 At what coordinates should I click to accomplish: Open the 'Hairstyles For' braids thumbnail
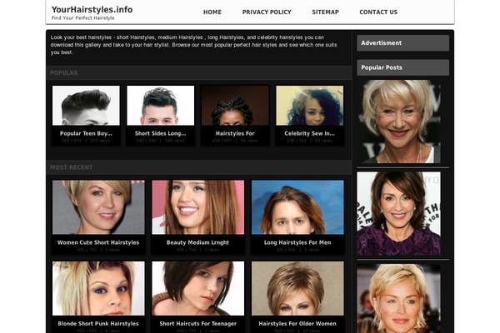point(235,105)
